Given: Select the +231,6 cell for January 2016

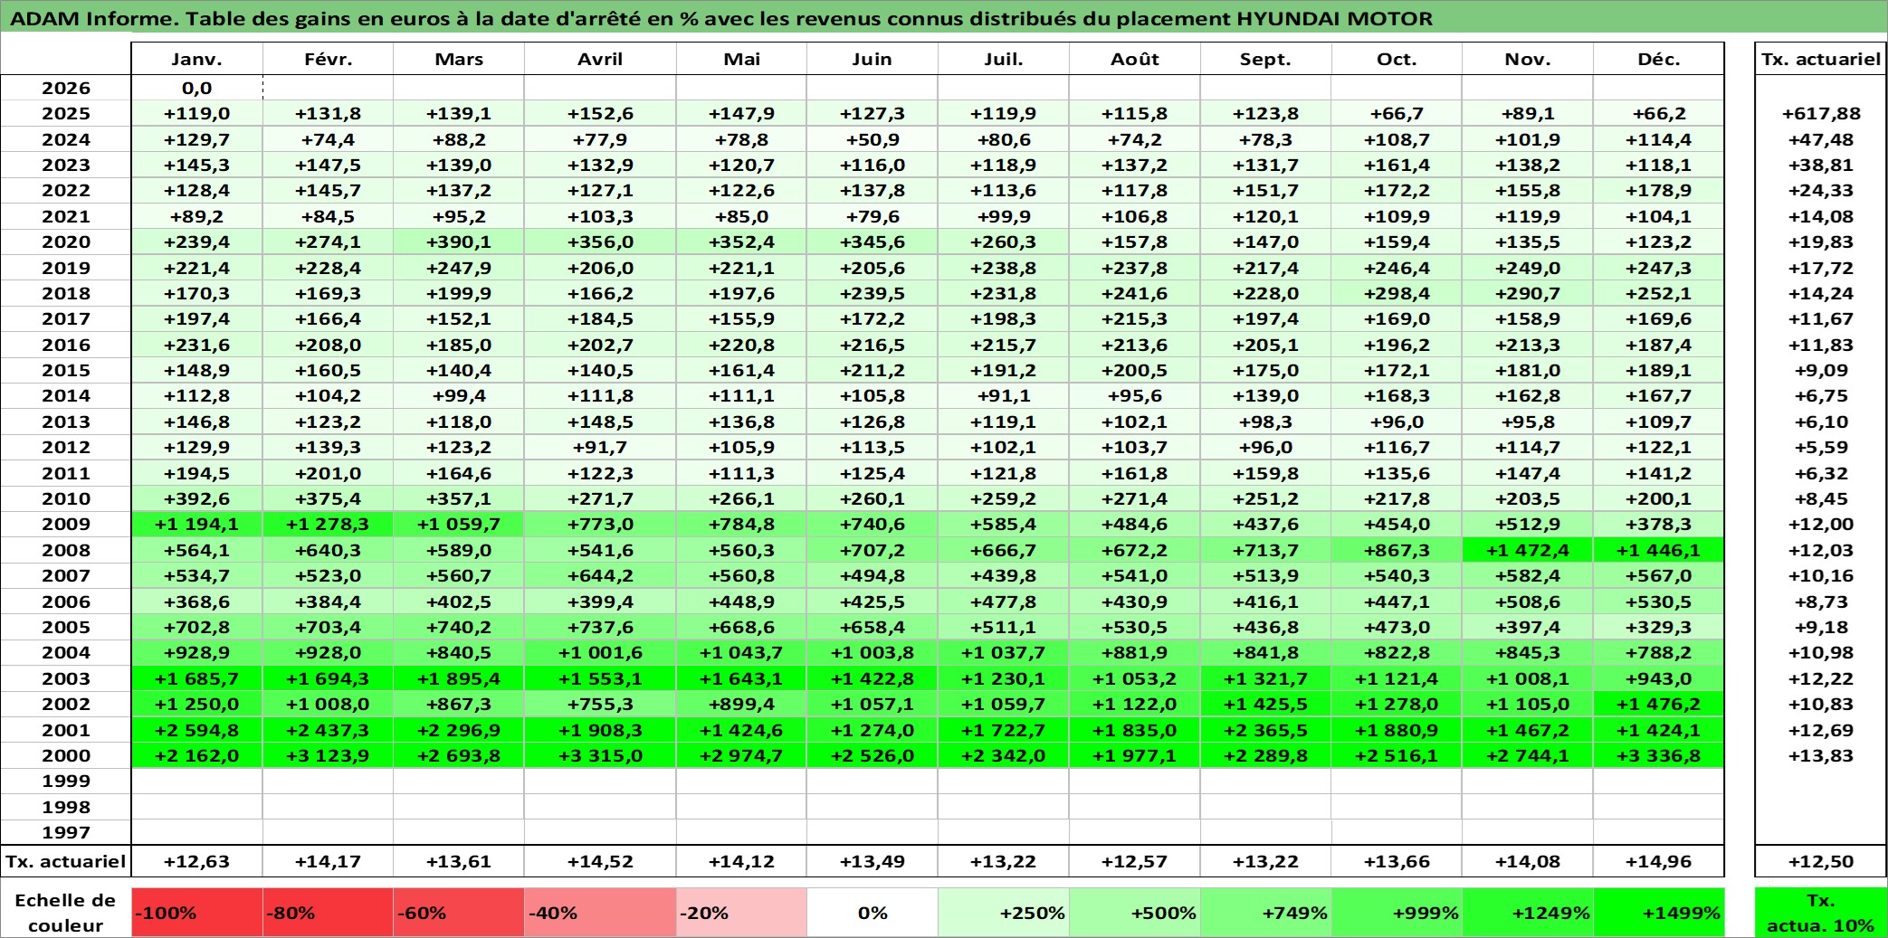Looking at the screenshot, I should 196,345.
